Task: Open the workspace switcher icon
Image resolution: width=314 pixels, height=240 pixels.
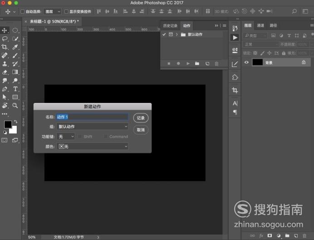Action: click(305, 11)
